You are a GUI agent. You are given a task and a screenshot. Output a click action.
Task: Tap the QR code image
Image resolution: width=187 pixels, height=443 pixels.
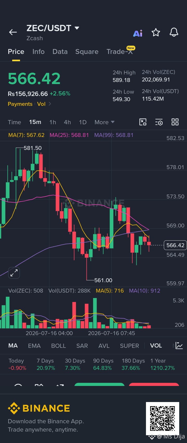click(163, 418)
